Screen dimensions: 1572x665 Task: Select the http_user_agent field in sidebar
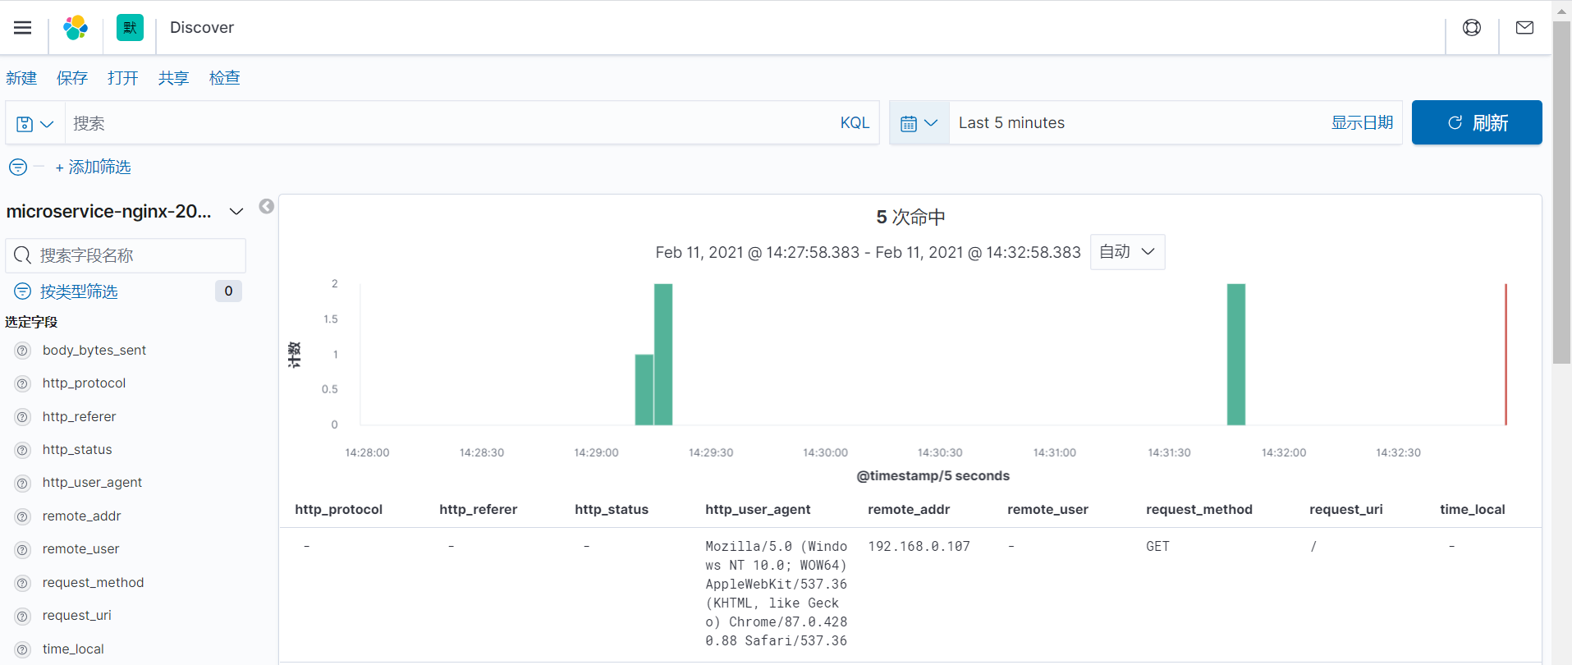click(92, 483)
